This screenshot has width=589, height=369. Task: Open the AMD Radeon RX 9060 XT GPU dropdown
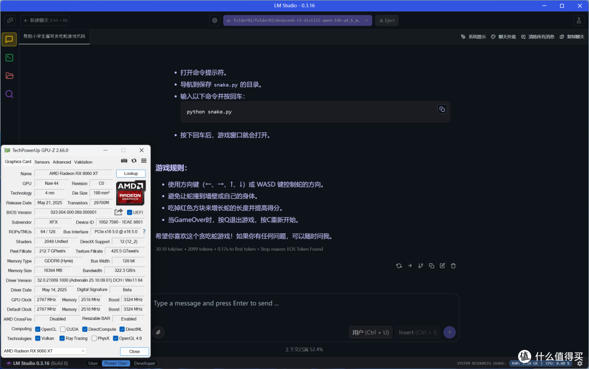tap(44, 351)
